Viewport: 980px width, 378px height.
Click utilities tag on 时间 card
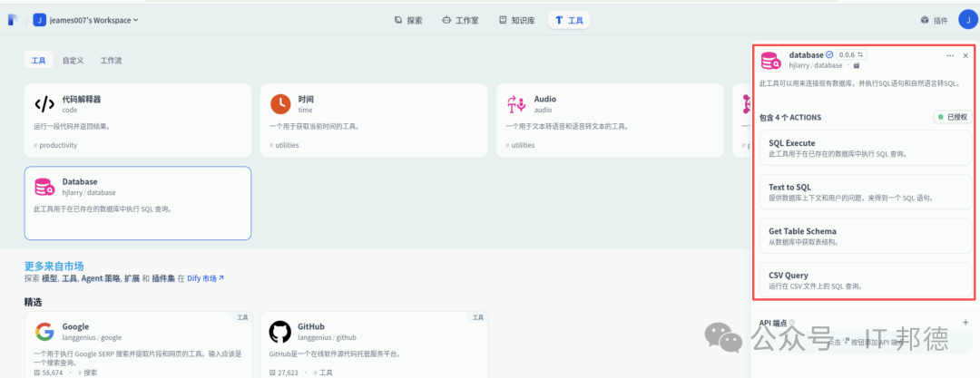[x=284, y=145]
